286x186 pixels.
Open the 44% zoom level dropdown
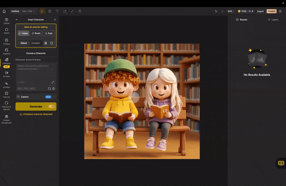231,11
